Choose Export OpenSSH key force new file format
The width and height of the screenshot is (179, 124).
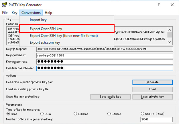67,36
